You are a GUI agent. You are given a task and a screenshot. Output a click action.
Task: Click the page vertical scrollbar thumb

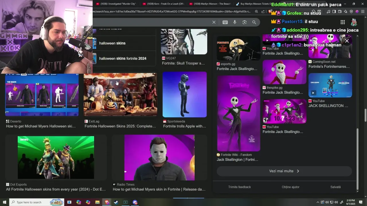pos(365,115)
